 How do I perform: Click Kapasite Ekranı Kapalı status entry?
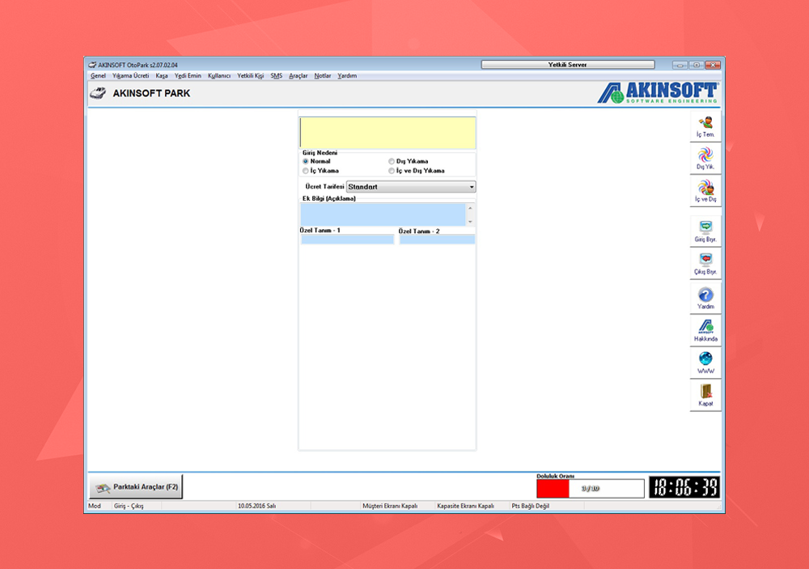pyautogui.click(x=465, y=506)
